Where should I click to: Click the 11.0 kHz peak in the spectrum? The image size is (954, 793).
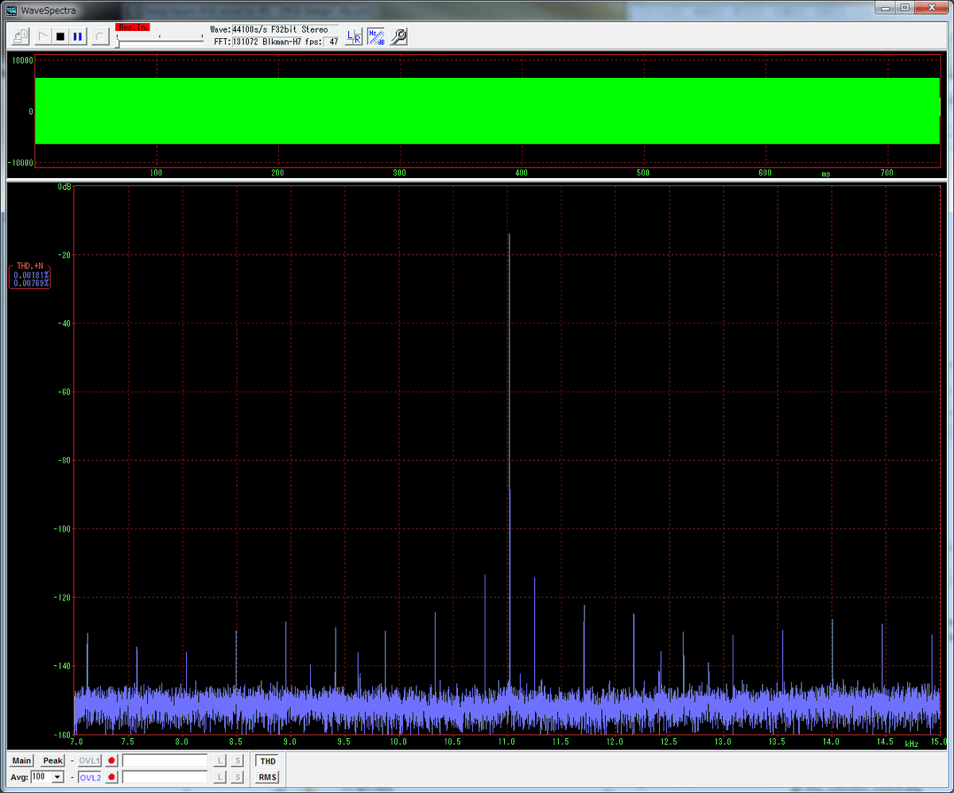pyautogui.click(x=509, y=457)
